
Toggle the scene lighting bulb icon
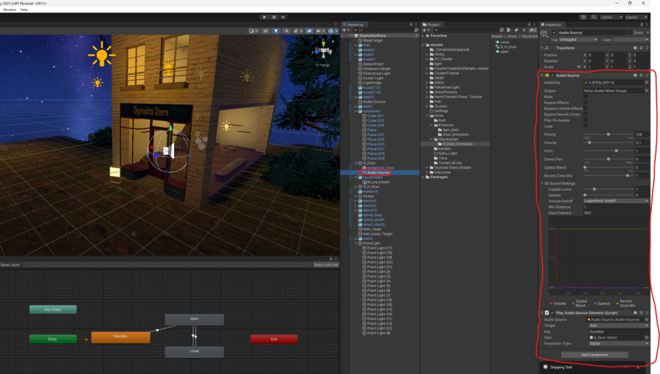coord(276,30)
